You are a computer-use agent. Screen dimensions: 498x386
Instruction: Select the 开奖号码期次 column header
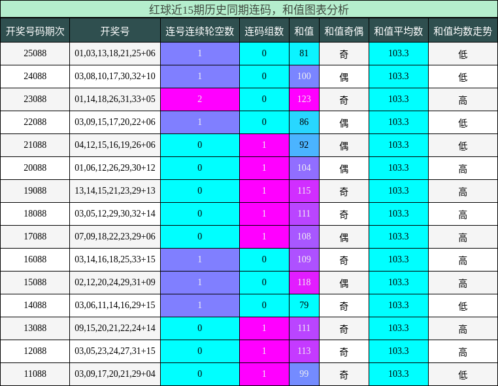(x=35, y=31)
